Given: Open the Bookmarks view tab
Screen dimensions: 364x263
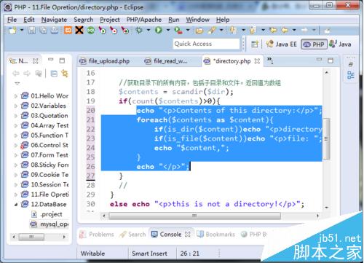Looking at the screenshot, I should [215, 235].
